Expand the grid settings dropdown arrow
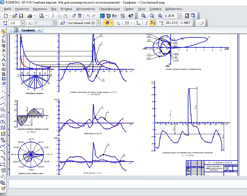This screenshot has height=196, width=247. click(x=132, y=23)
